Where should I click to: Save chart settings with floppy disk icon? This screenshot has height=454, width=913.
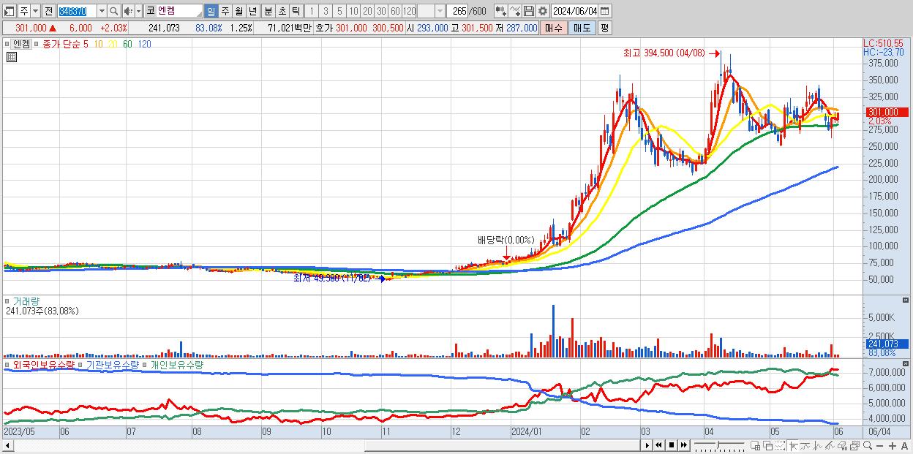pos(528,11)
